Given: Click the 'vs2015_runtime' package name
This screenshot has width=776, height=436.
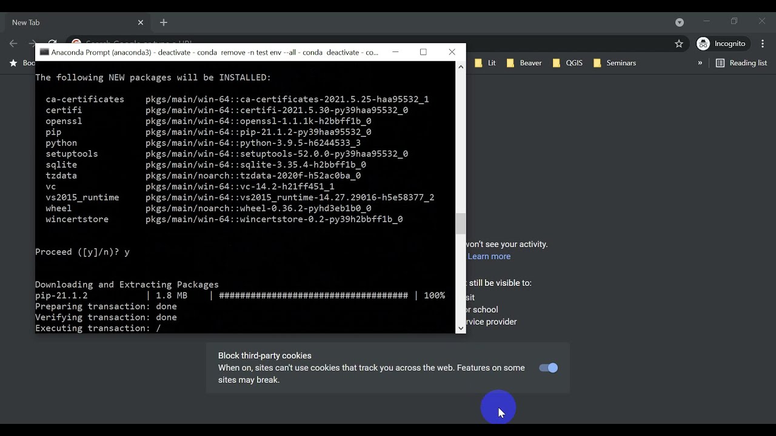Looking at the screenshot, I should point(82,197).
